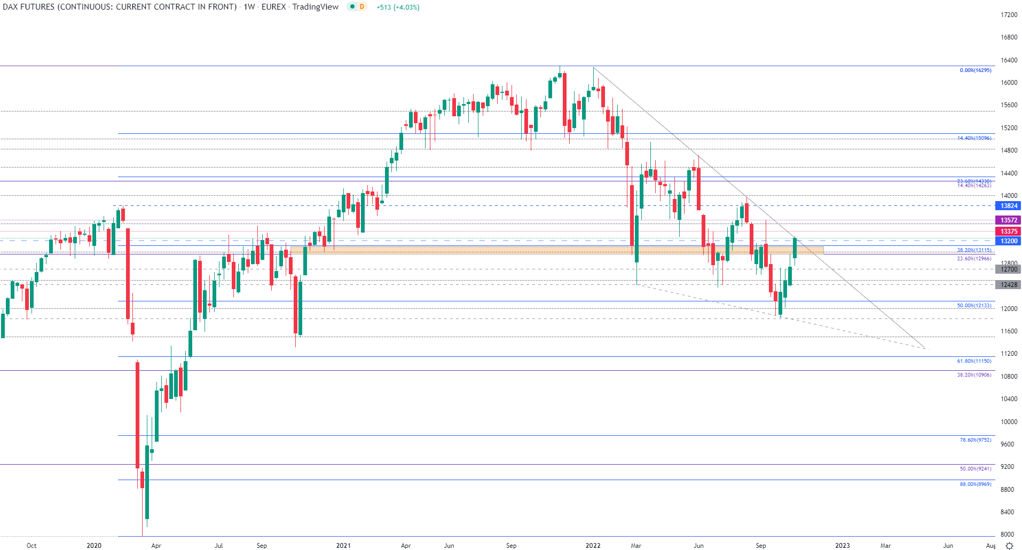Click 10000 on the price axis

tap(1009, 422)
